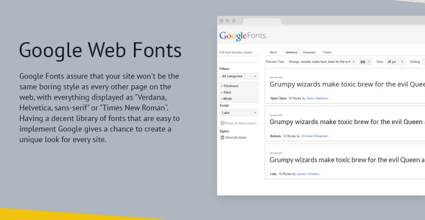
Task: Open the Preview Text sentence dropdown arrow
Action: click(353, 61)
